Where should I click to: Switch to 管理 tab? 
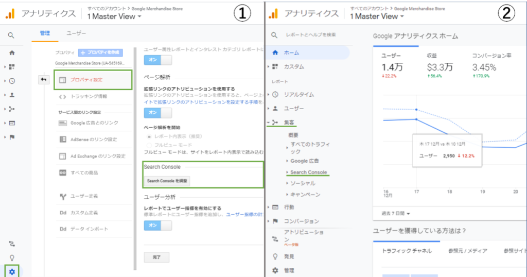[45, 33]
